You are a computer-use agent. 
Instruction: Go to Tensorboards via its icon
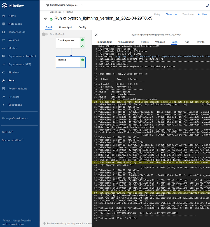[x=4, y=32]
